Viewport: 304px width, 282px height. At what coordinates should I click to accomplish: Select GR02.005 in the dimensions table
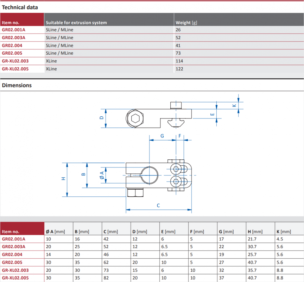click(x=12, y=262)
